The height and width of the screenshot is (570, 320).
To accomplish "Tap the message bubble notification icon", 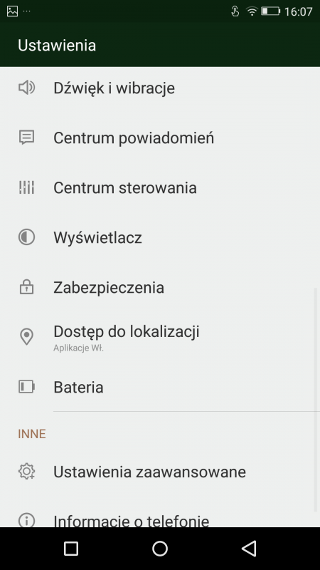I will pos(26,138).
